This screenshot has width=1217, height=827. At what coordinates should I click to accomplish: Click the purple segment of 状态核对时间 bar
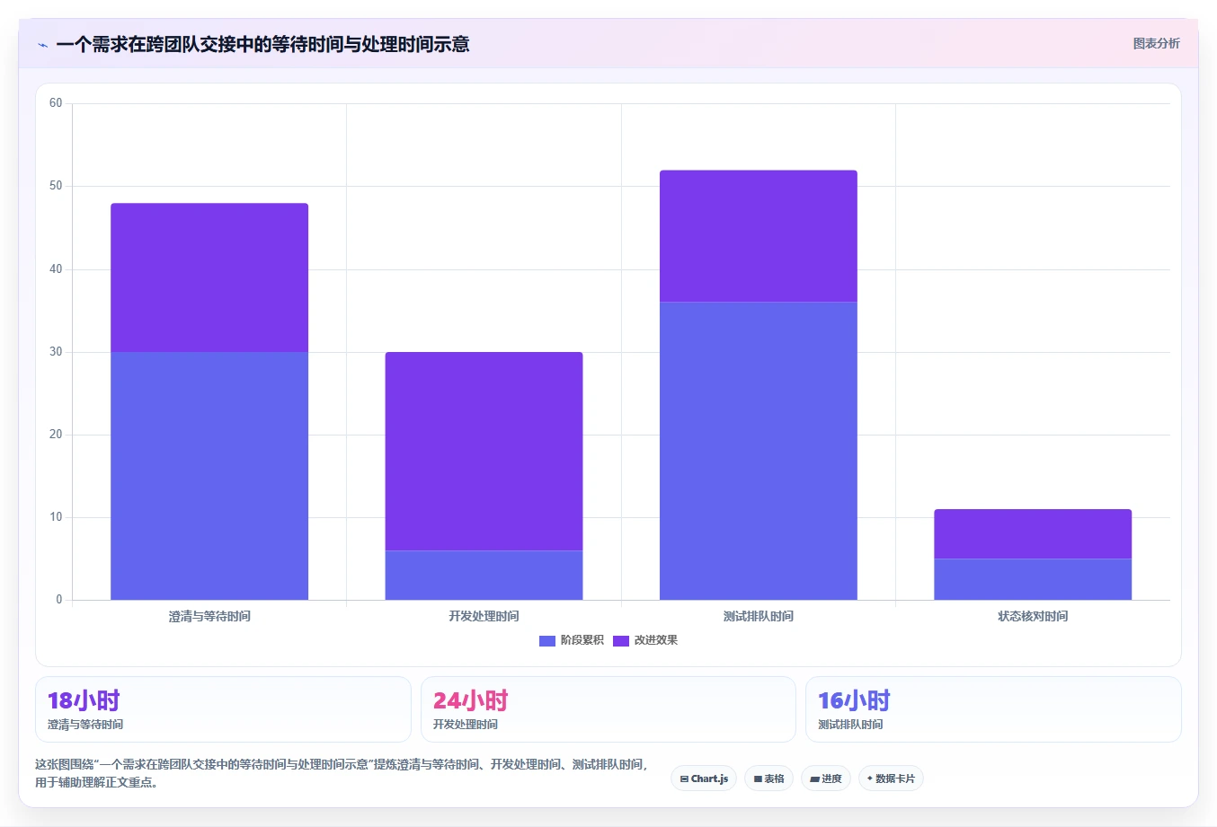[1033, 534]
